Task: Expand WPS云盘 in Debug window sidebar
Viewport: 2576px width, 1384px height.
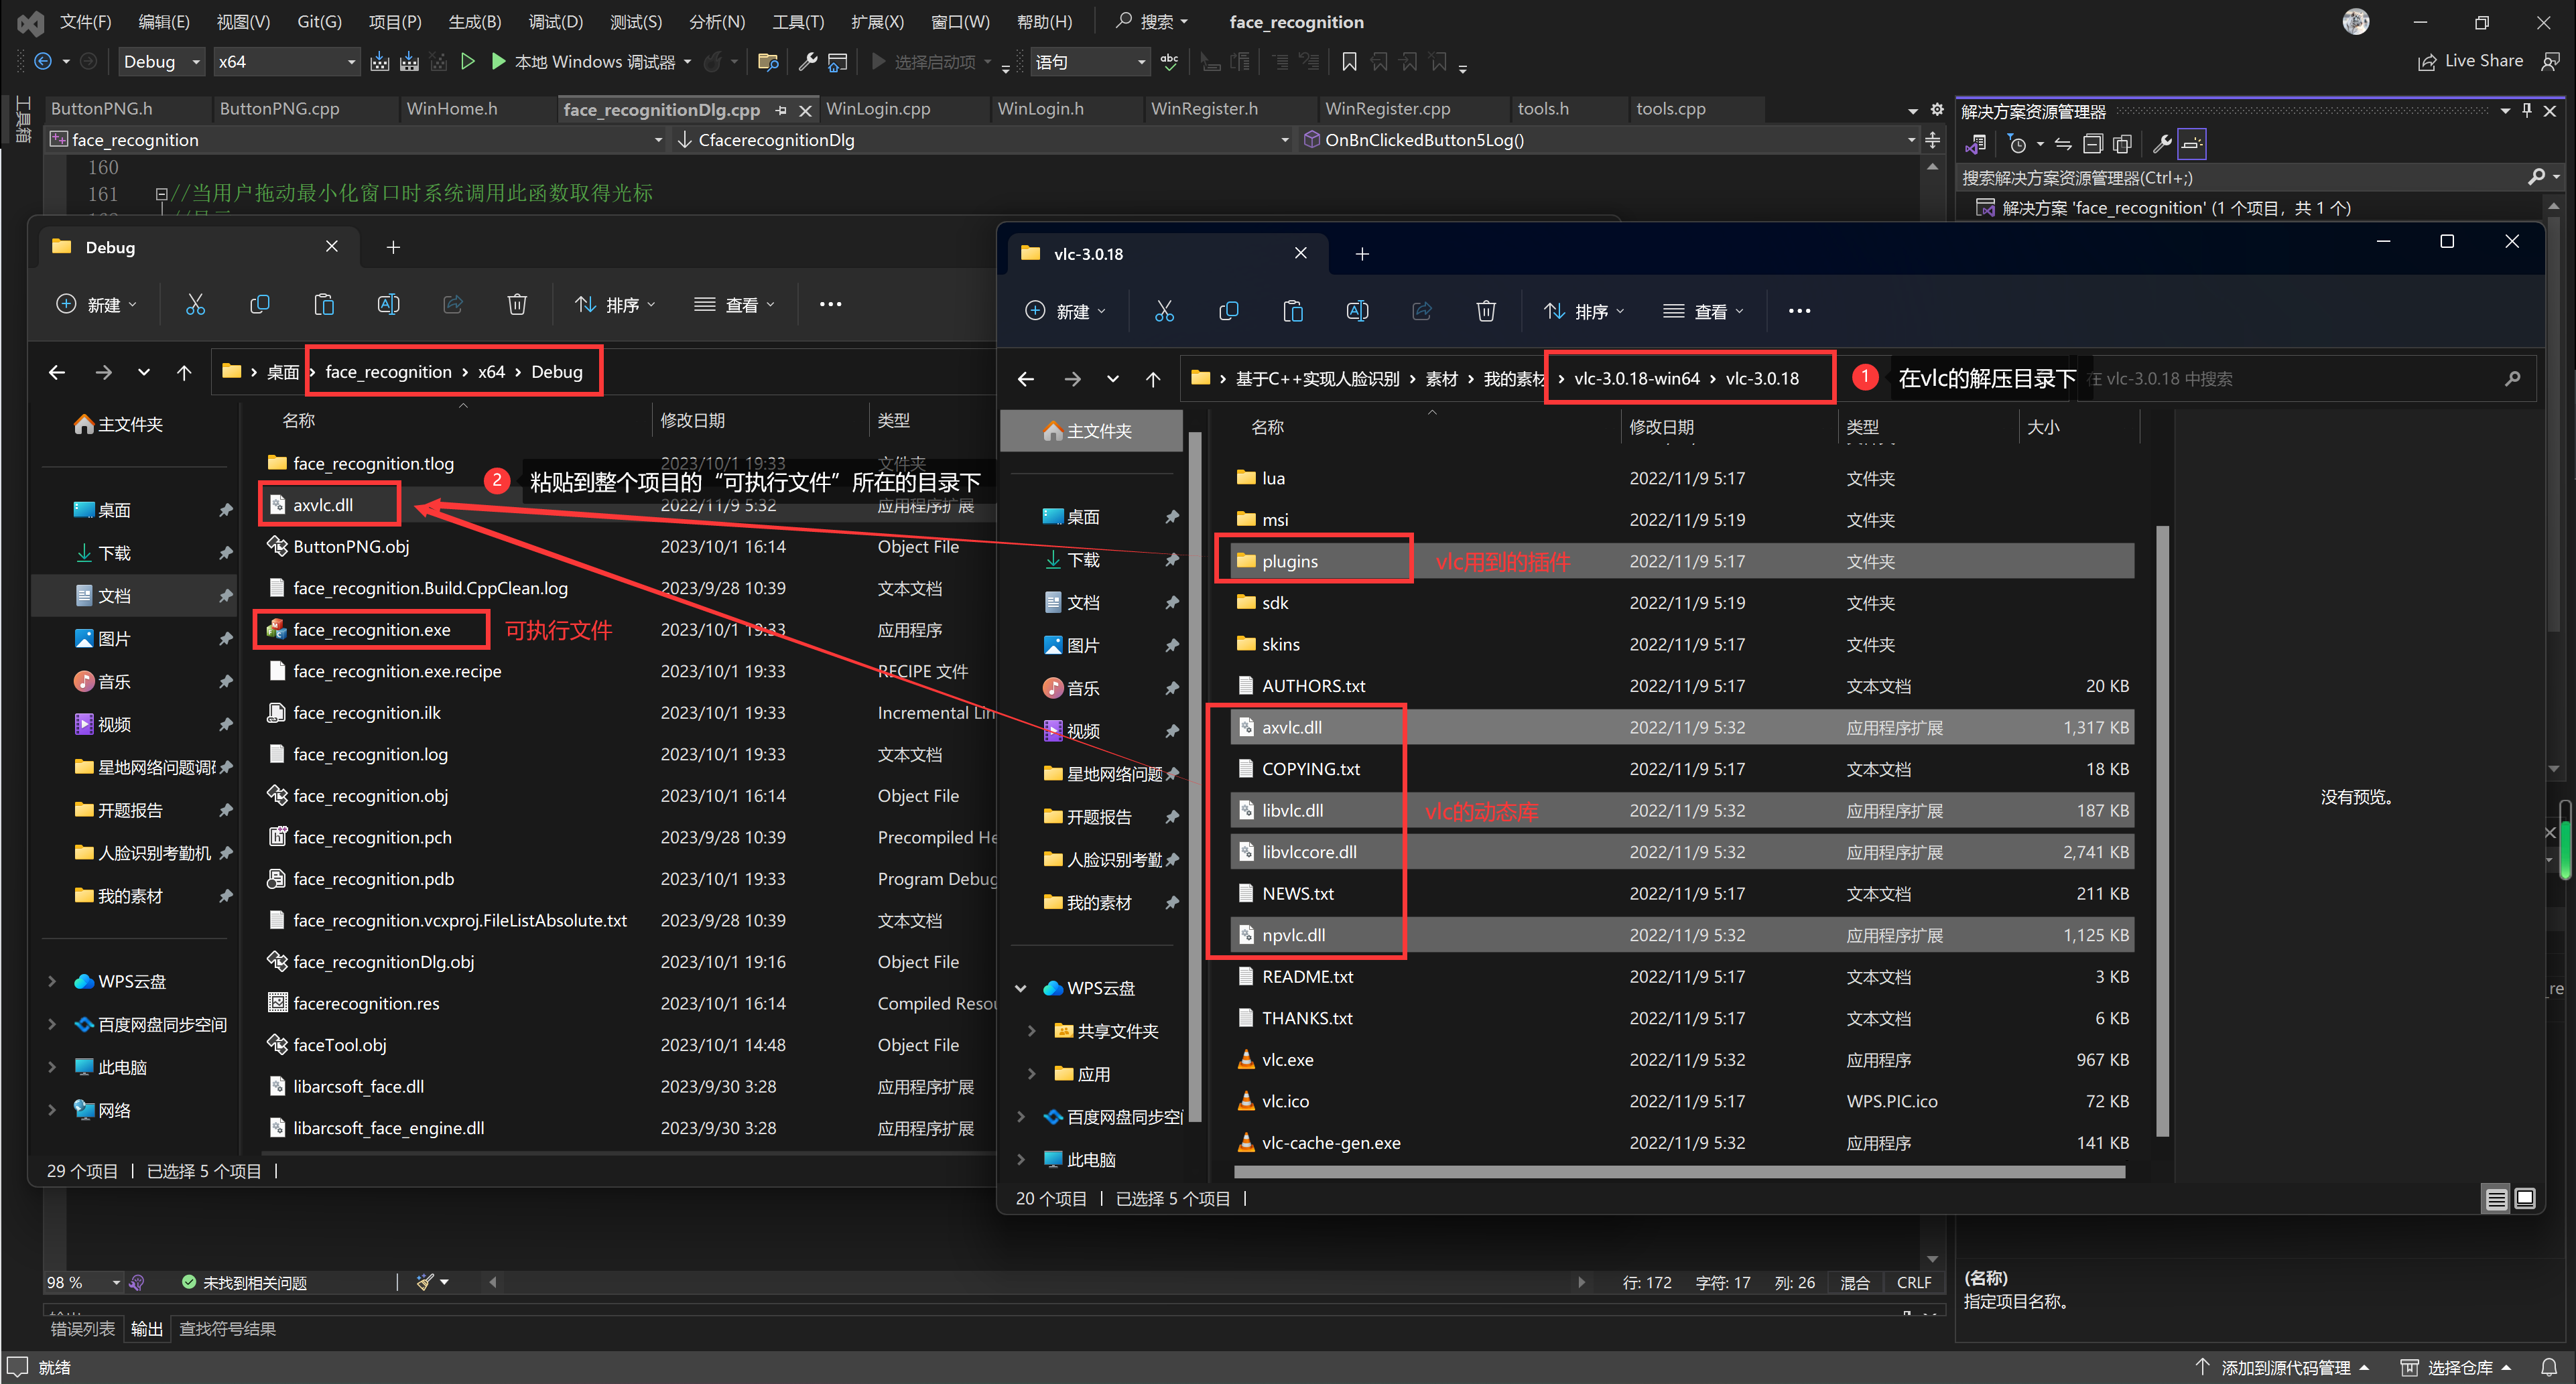Action: (52, 981)
